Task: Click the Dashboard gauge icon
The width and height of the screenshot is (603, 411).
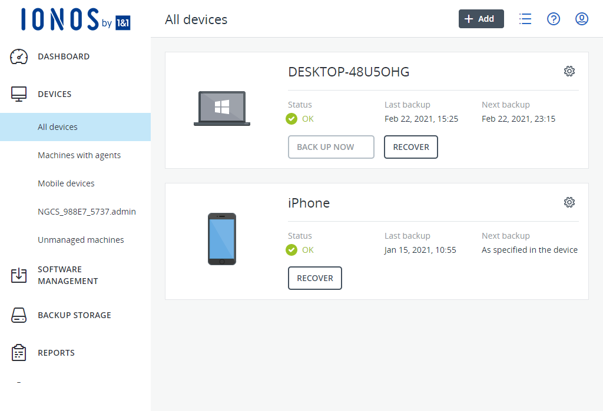Action: [x=19, y=57]
